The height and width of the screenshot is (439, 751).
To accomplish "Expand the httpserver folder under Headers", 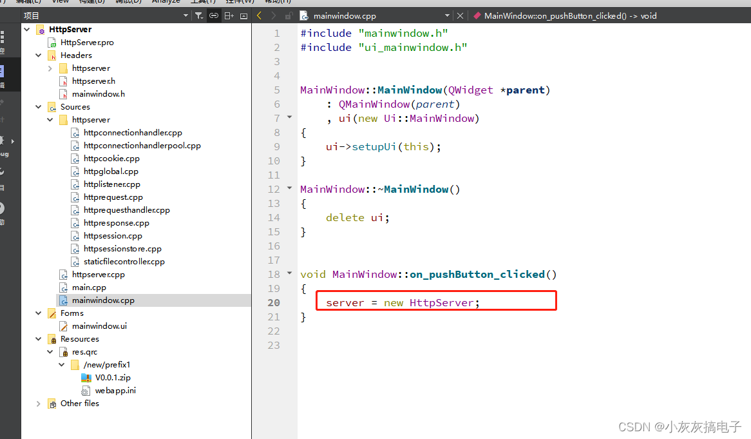I will 50,68.
